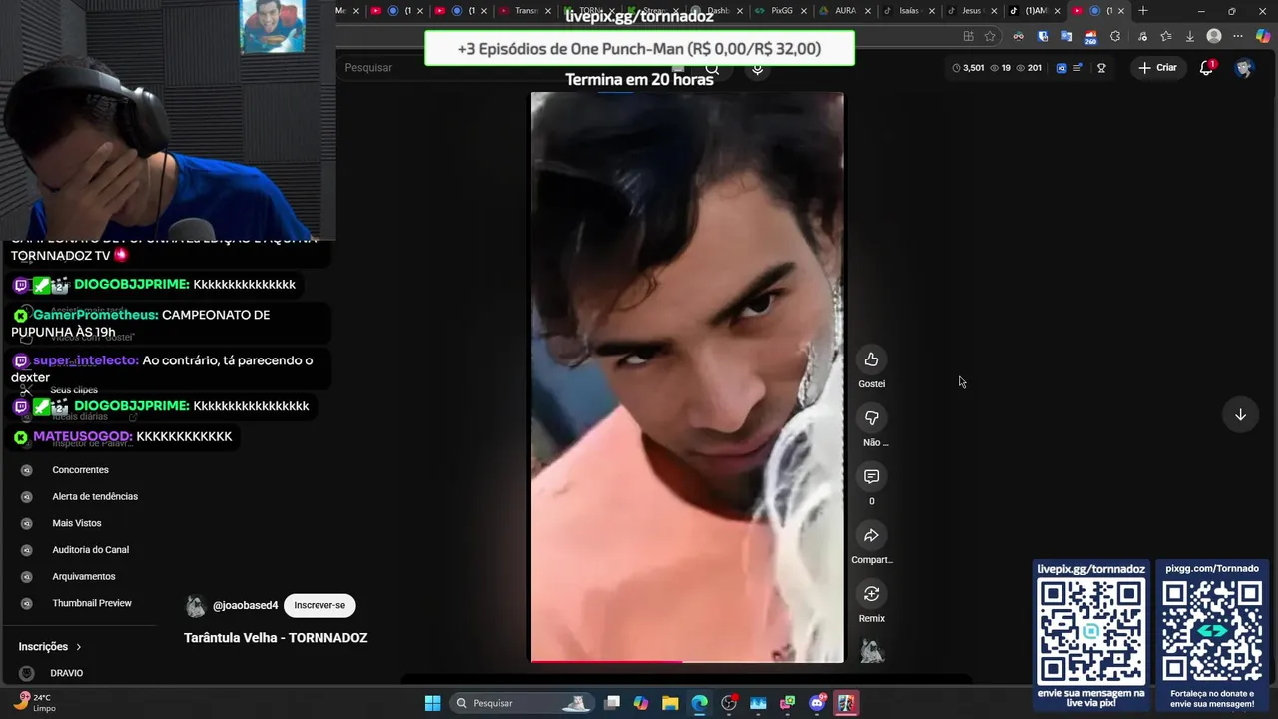Switch to the PixGG browser tab
Screen dimensions: 1278x719
781,11
